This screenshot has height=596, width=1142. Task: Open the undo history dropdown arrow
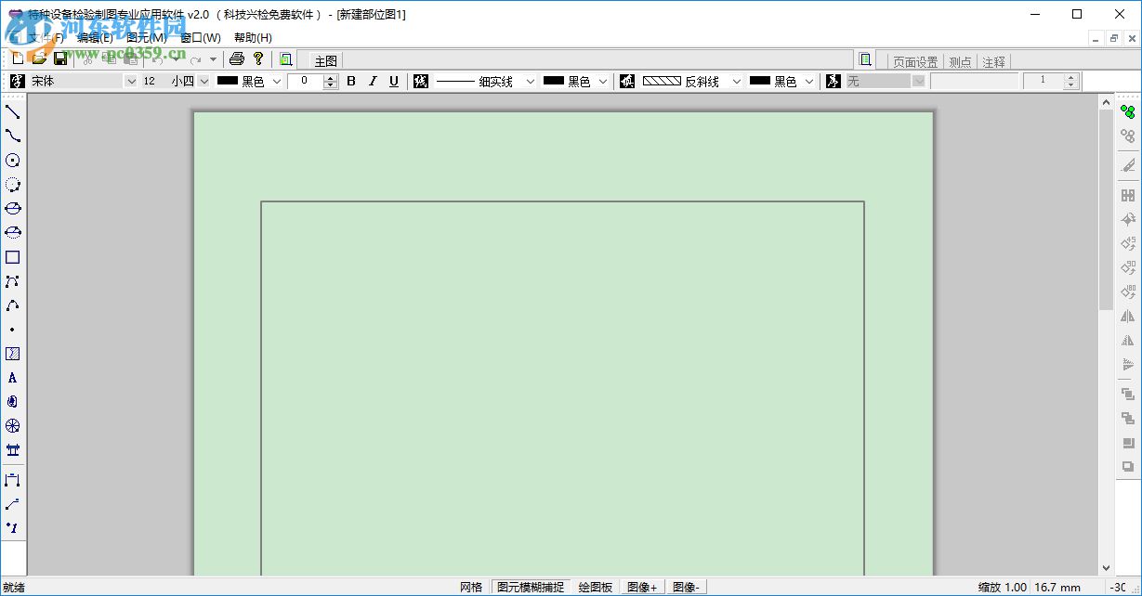pyautogui.click(x=174, y=58)
